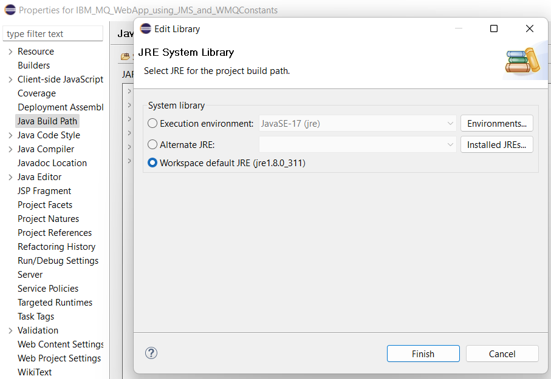Expand the Validation settings section
The image size is (551, 379).
9,330
